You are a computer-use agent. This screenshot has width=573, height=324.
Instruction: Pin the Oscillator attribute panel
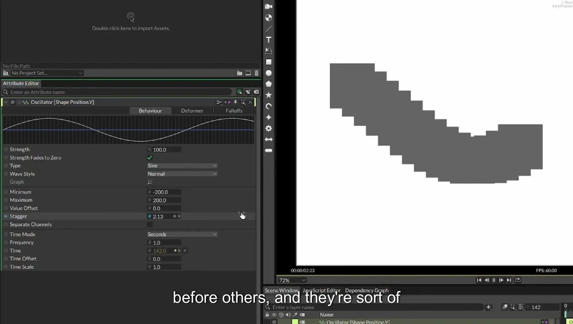pyautogui.click(x=235, y=102)
